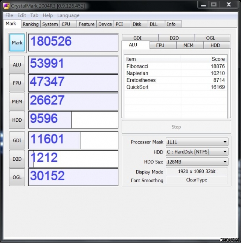Click the GDI score 11601 bar

pyautogui.click(x=73, y=140)
